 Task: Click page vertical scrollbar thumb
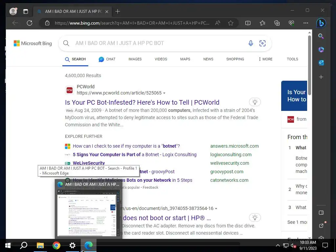309,65
